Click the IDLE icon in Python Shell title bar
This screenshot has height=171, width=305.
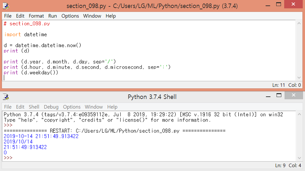(x=6, y=97)
